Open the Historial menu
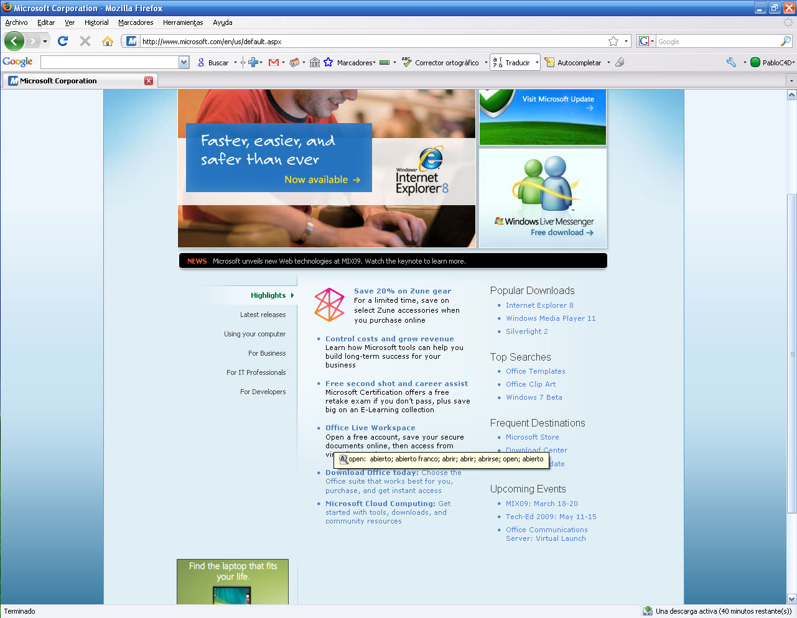The image size is (797, 618). click(96, 22)
